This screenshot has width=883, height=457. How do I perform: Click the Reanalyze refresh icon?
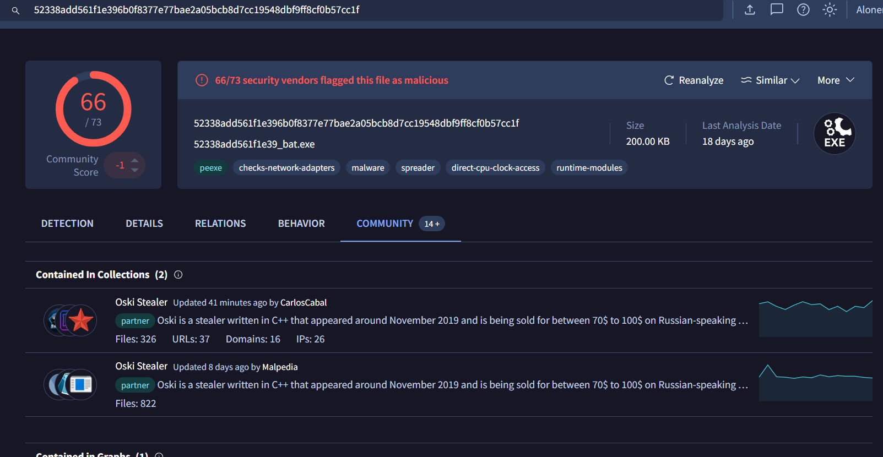(x=669, y=80)
